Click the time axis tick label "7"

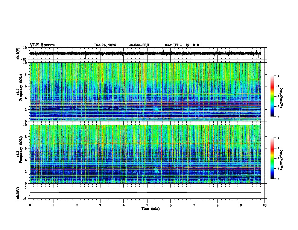[x=194, y=205]
